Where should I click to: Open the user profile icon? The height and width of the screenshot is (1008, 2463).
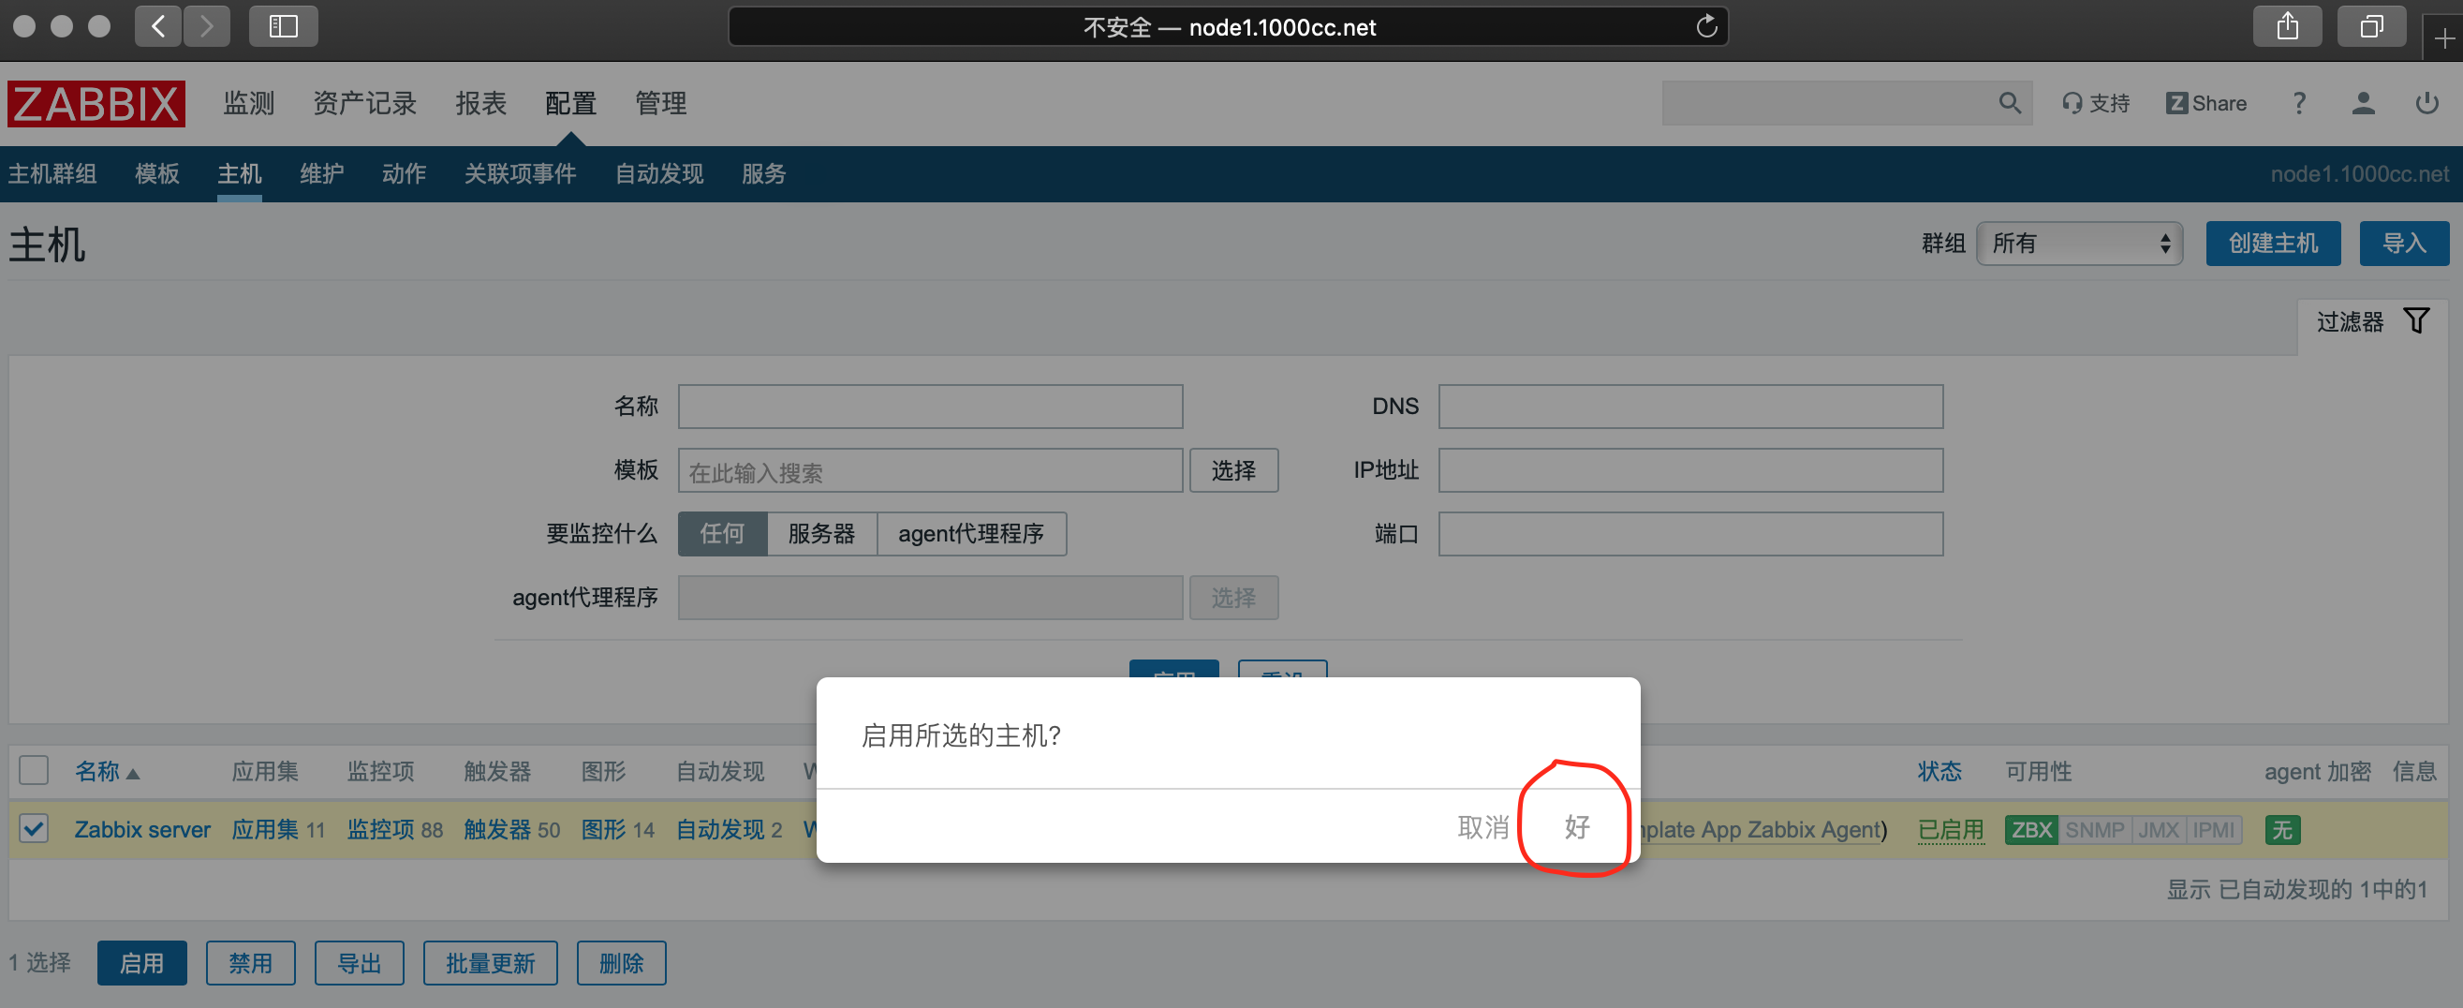[x=2363, y=103]
